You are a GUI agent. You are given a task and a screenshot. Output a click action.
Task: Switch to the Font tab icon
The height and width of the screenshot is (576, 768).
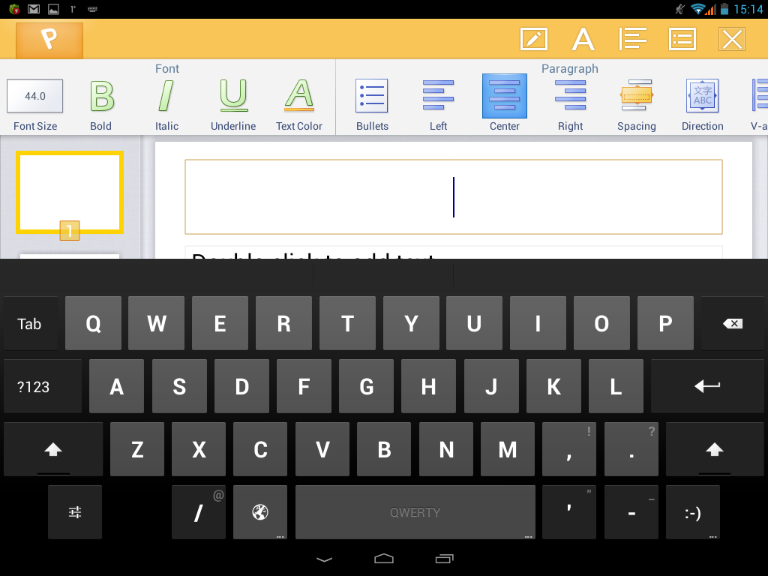tap(583, 39)
